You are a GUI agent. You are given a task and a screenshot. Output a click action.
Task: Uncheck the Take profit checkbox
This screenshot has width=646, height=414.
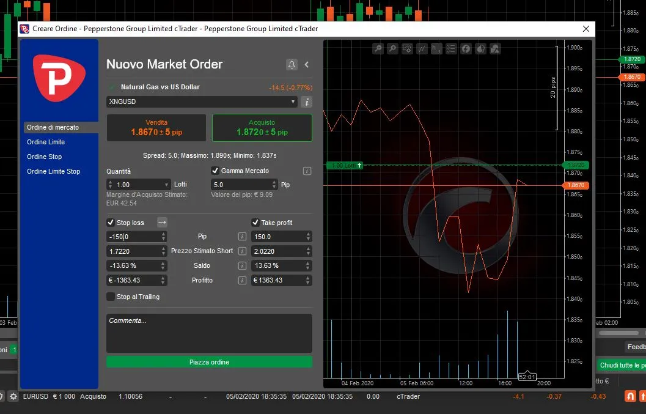point(255,222)
